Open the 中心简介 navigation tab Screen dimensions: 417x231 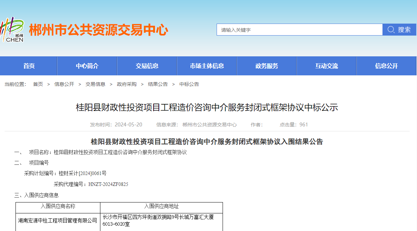87,66
